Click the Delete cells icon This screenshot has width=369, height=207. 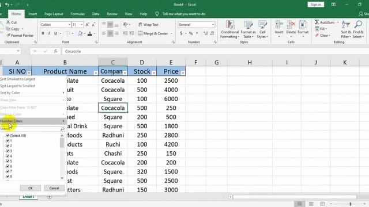[291, 25]
